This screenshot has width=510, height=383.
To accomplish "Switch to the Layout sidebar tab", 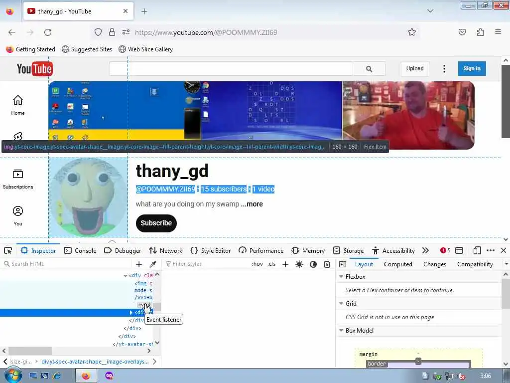I will [364, 264].
